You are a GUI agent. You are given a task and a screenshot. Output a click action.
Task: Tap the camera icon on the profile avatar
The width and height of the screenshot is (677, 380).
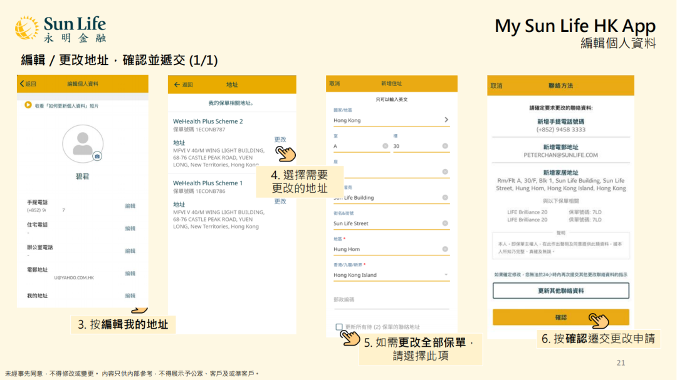point(97,156)
